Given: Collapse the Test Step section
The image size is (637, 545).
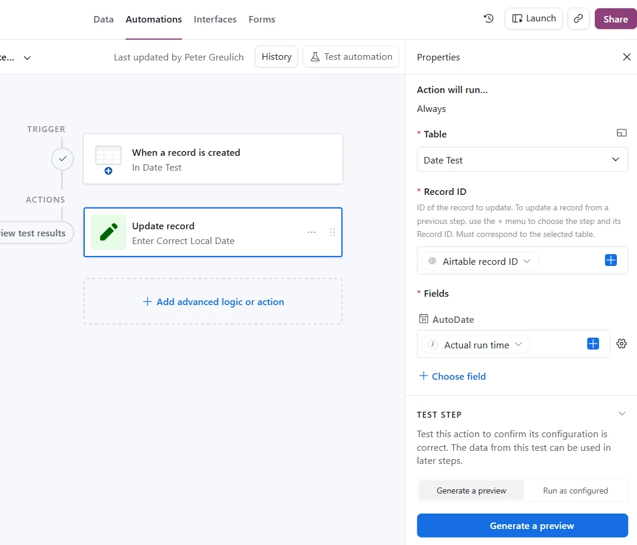Looking at the screenshot, I should click(622, 413).
